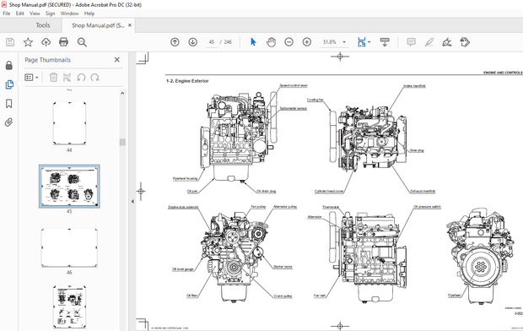Open the Edit menu

[x=19, y=14]
